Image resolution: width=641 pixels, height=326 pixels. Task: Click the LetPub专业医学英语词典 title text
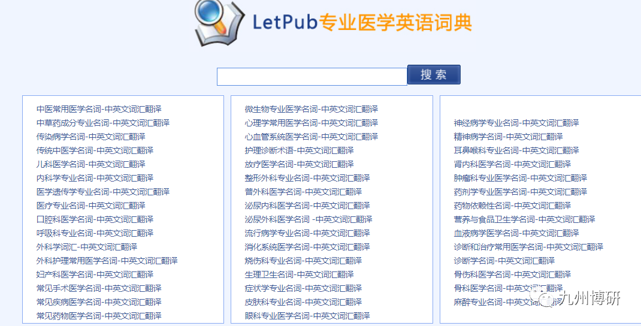click(362, 23)
